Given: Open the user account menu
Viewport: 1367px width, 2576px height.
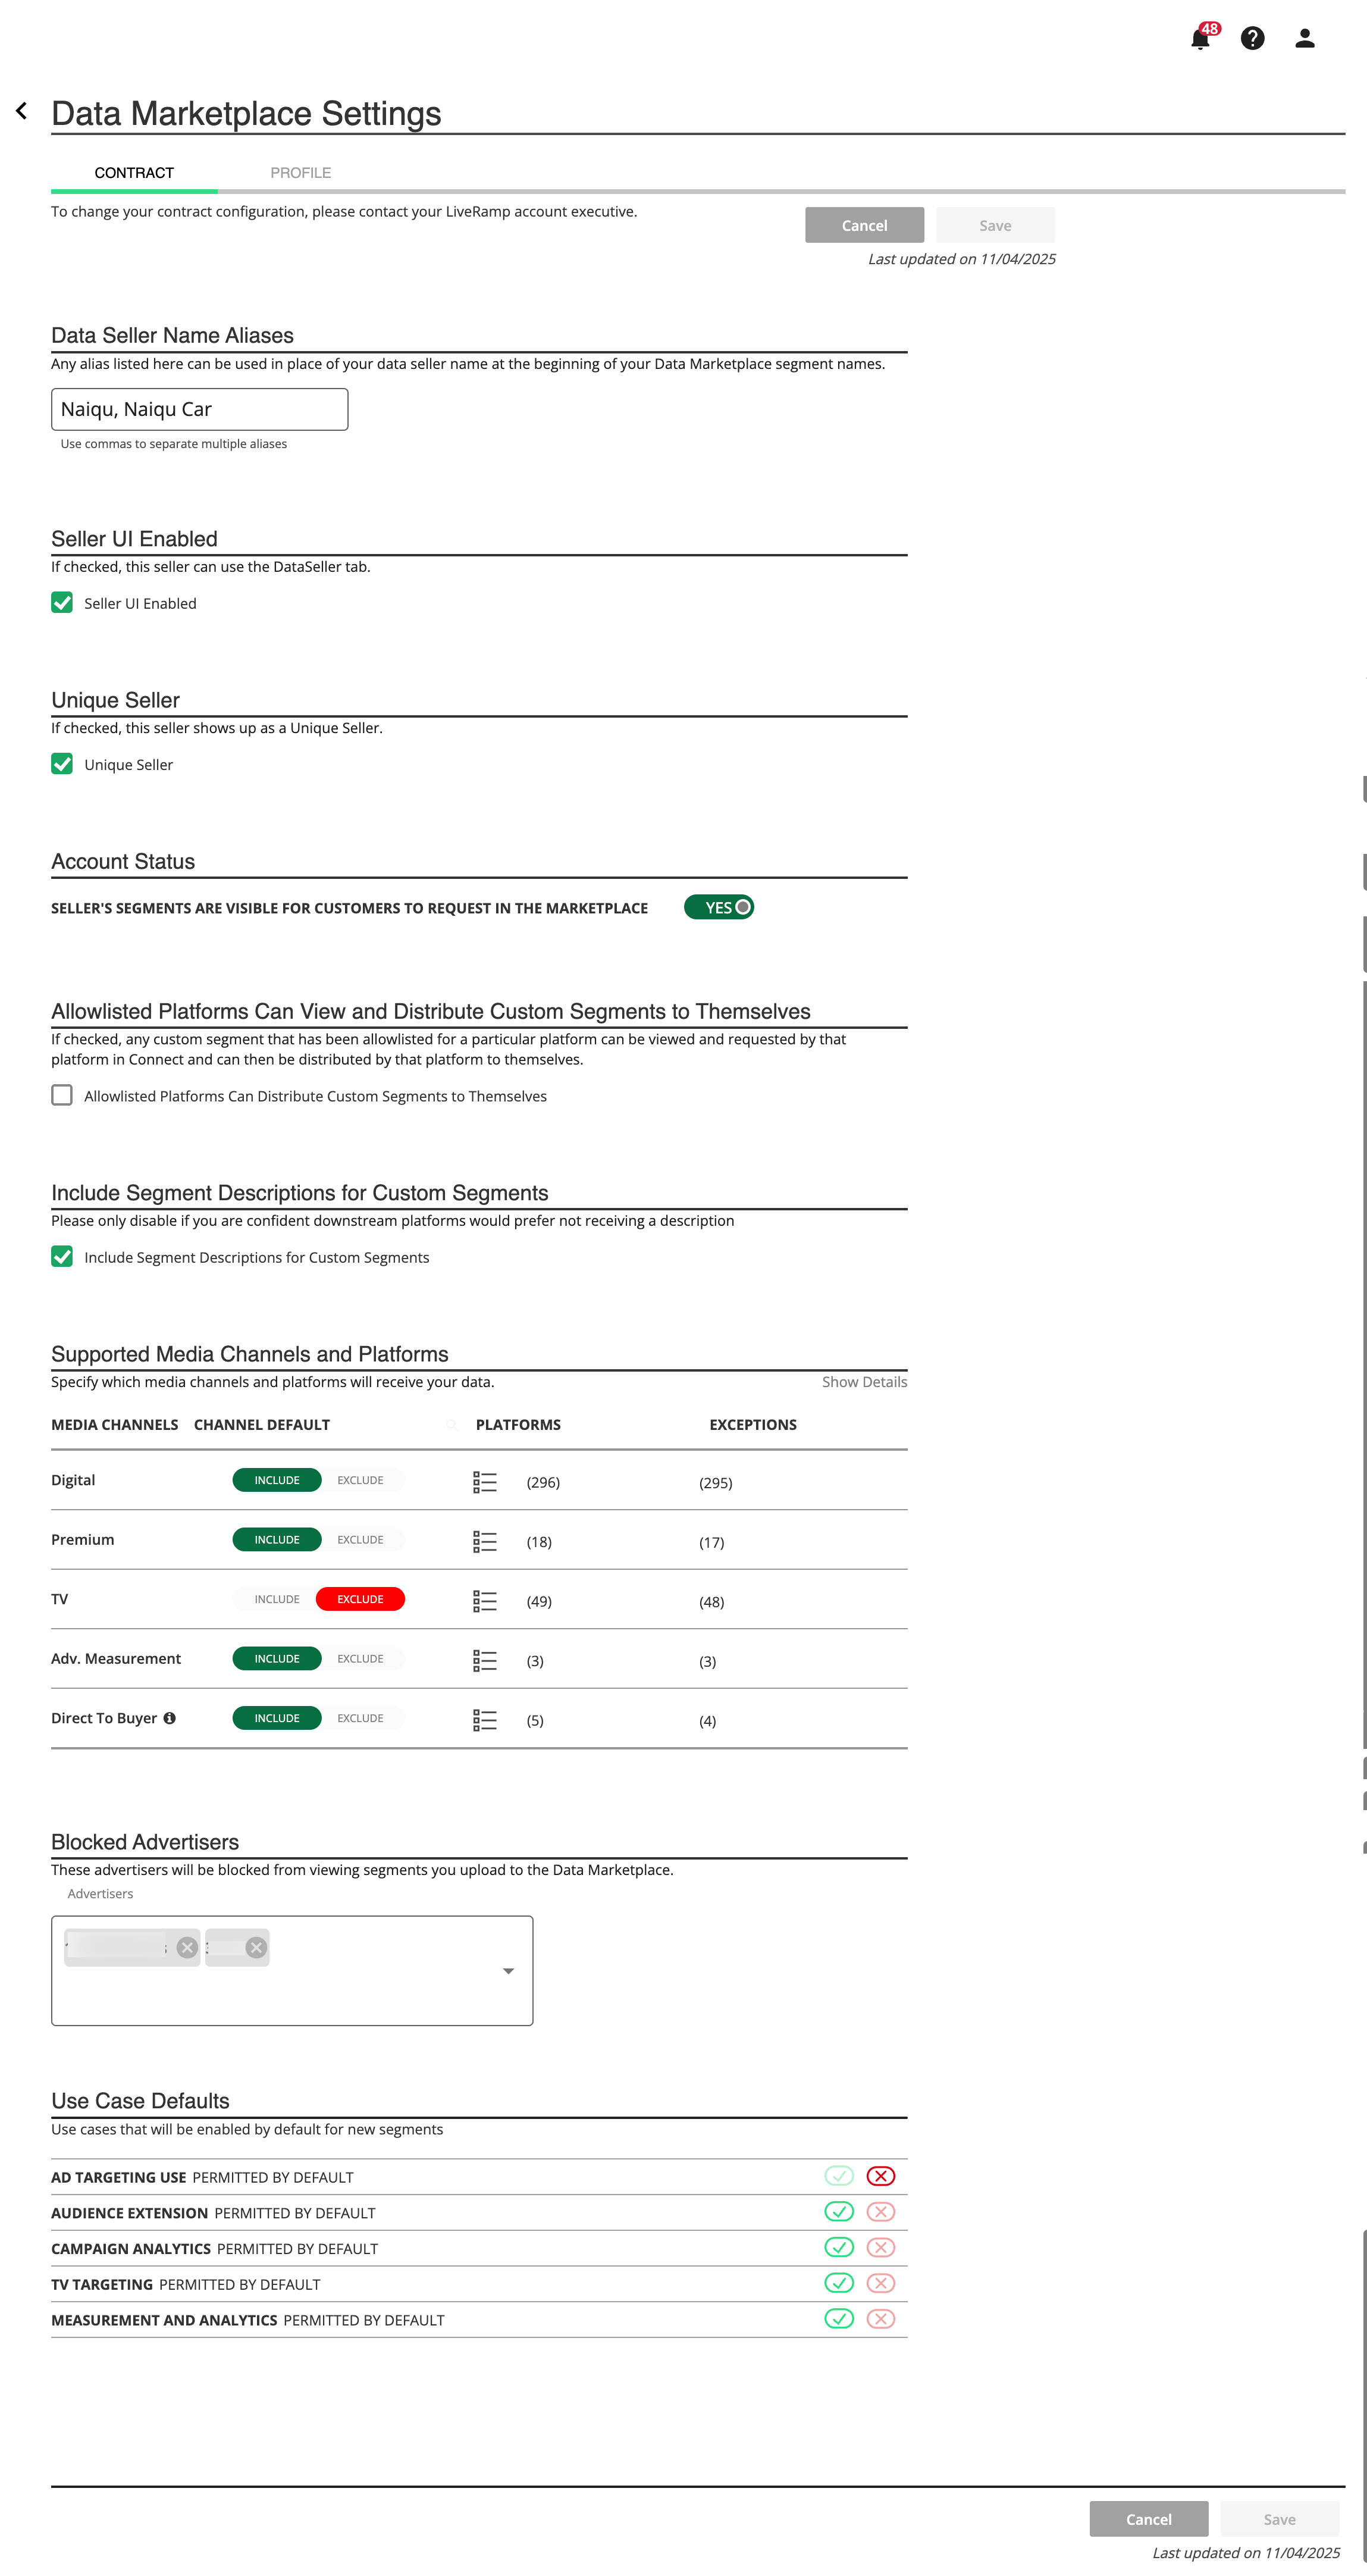Looking at the screenshot, I should 1305,38.
